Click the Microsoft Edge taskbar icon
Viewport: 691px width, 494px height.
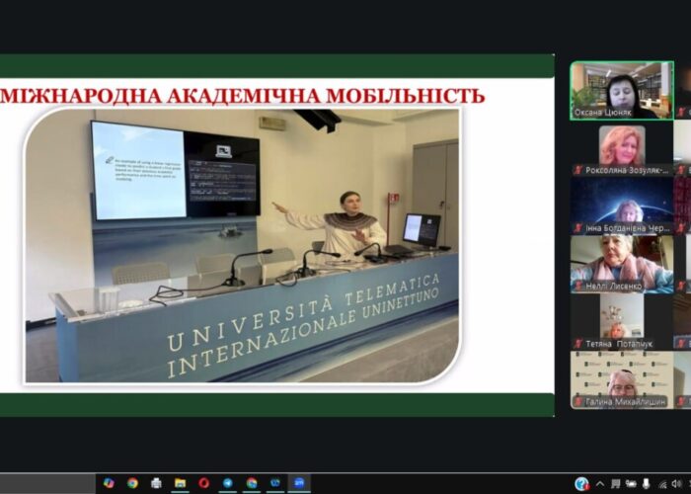(x=274, y=483)
